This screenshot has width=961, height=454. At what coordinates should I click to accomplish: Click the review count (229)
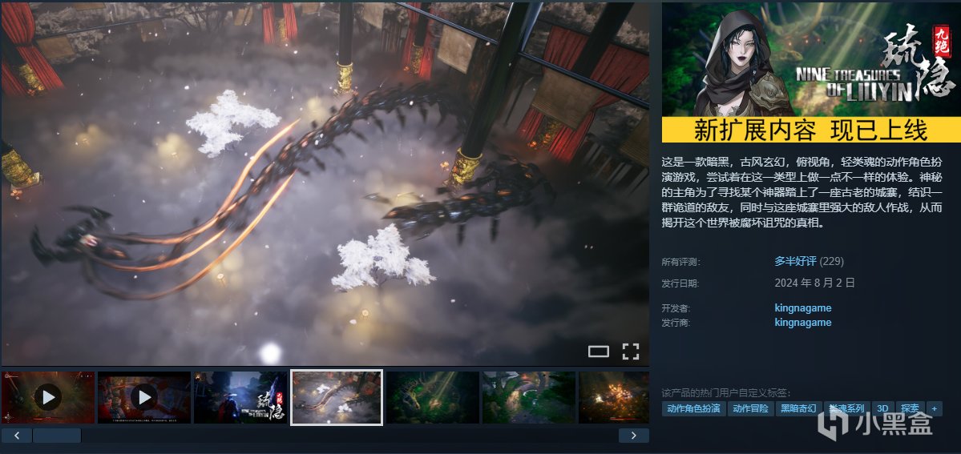coord(832,261)
